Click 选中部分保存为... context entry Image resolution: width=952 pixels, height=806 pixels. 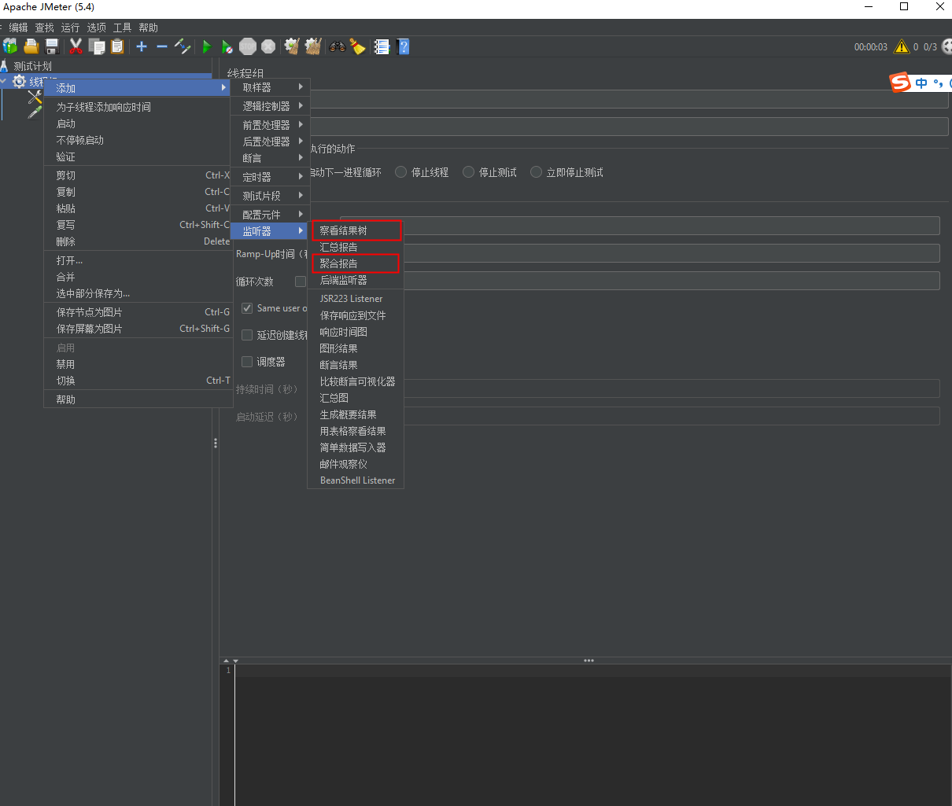pos(138,293)
